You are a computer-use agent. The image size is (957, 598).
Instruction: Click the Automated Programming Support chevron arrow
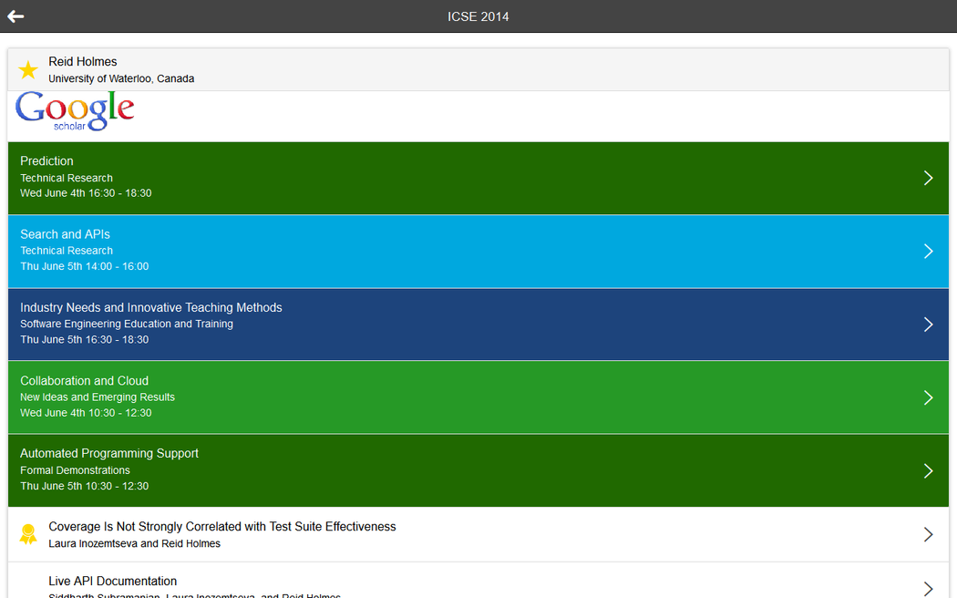(928, 470)
